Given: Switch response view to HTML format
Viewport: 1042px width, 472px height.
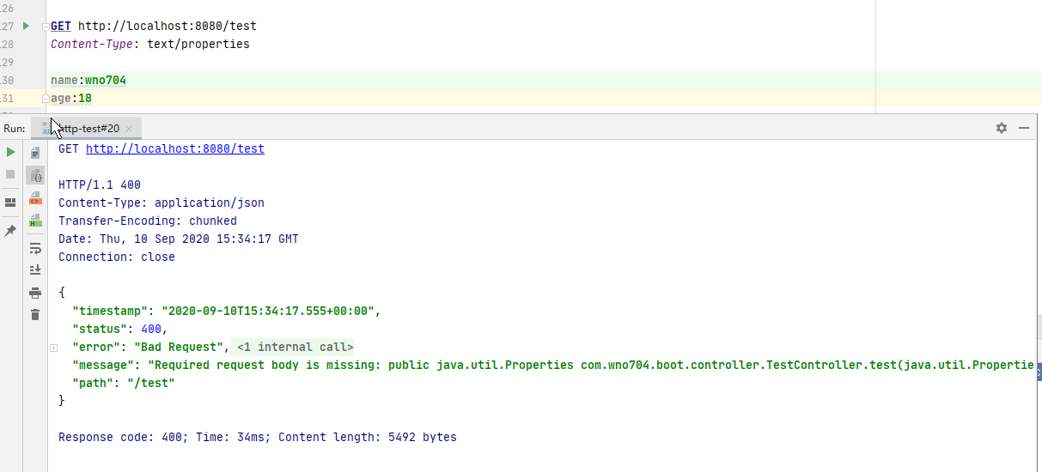Looking at the screenshot, I should [35, 221].
